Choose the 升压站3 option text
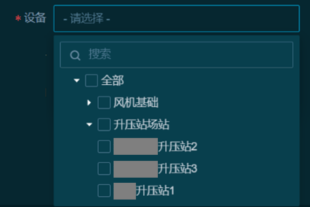Viewport: 310px width, 207px height. [x=178, y=168]
